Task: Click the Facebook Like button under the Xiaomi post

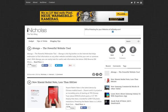Action: pyautogui.click(x=83, y=108)
